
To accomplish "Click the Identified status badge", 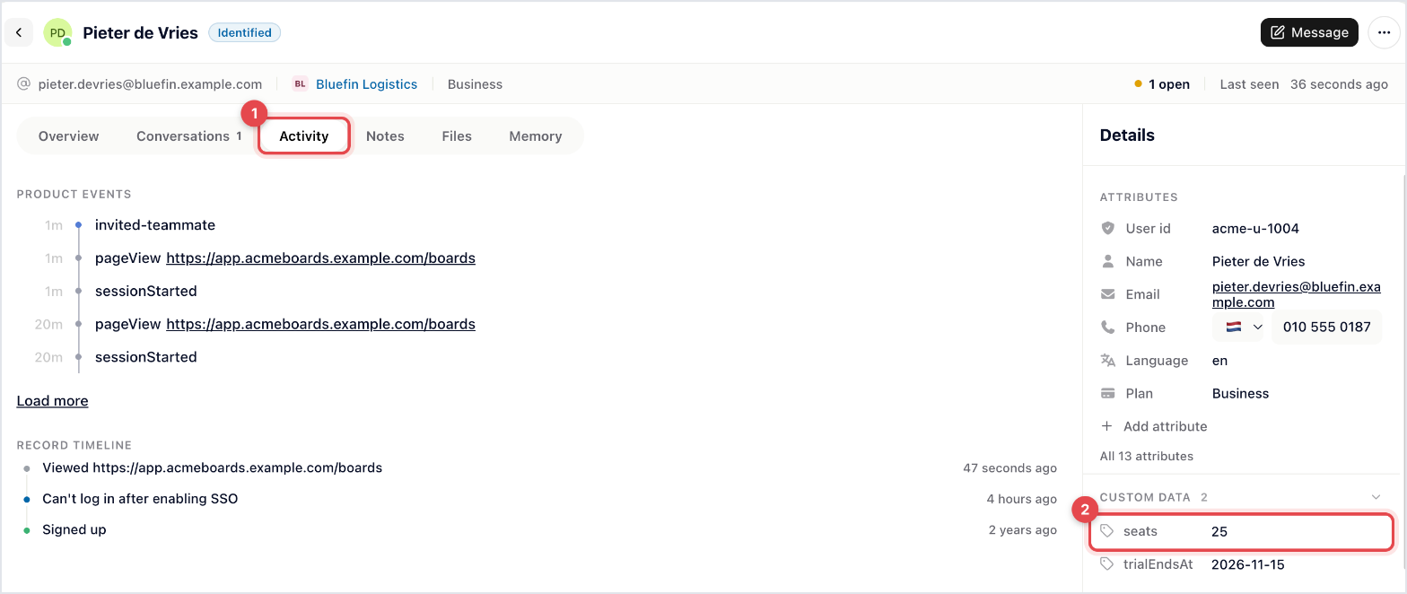I will coord(245,32).
